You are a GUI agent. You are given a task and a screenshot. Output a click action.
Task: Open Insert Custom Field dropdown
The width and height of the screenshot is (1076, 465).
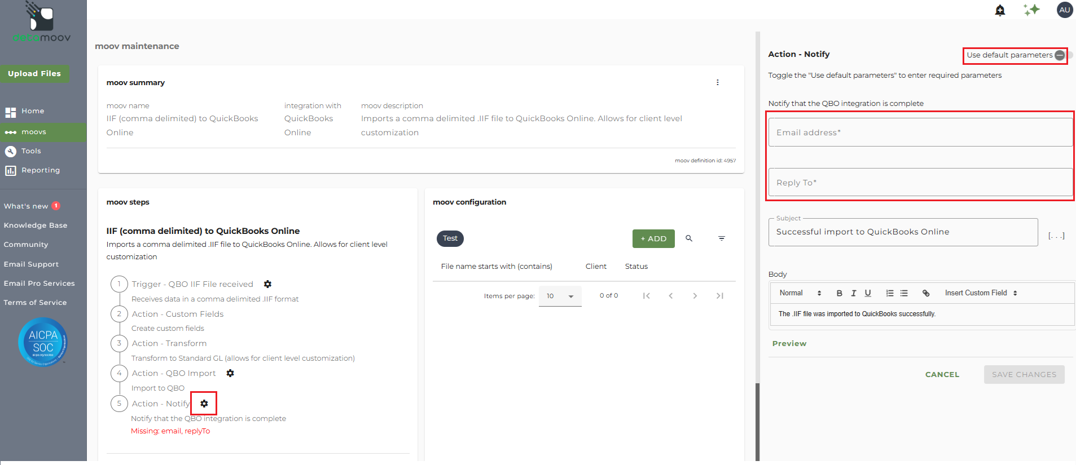pyautogui.click(x=981, y=293)
